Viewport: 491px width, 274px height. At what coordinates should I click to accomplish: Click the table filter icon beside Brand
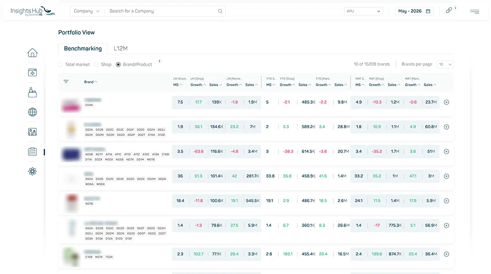point(66,81)
